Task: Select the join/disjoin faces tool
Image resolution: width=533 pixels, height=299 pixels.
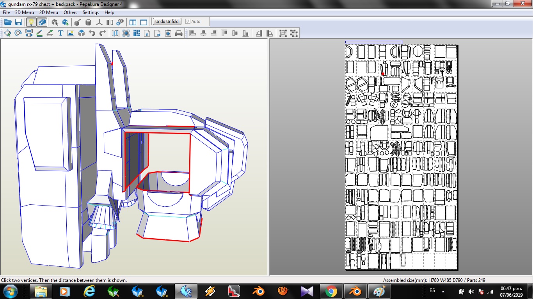Action: coord(29,33)
